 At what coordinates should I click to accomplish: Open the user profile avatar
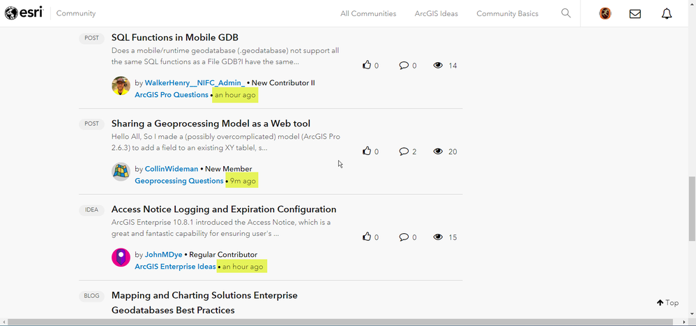(605, 13)
